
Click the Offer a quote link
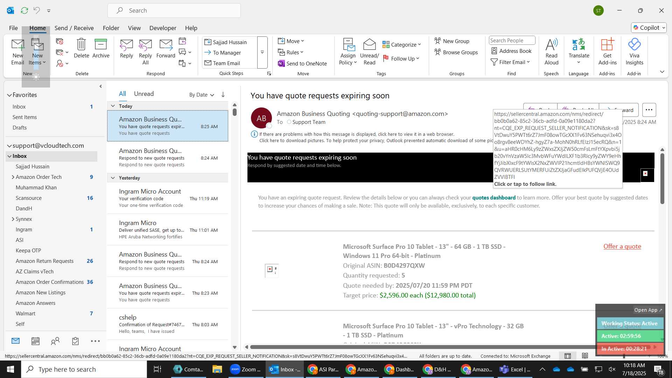pos(622,246)
